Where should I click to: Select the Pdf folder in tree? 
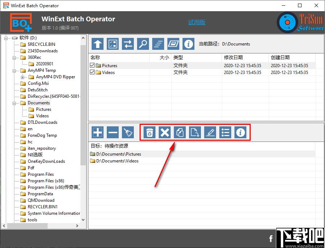pyautogui.click(x=31, y=168)
